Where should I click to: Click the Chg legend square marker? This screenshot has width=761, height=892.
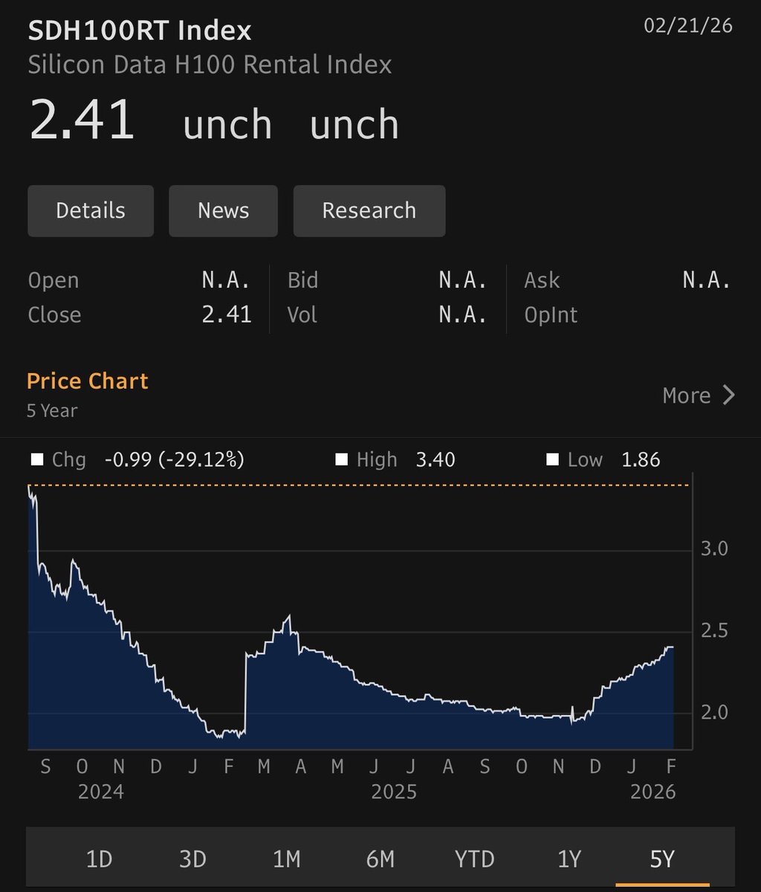coord(36,460)
